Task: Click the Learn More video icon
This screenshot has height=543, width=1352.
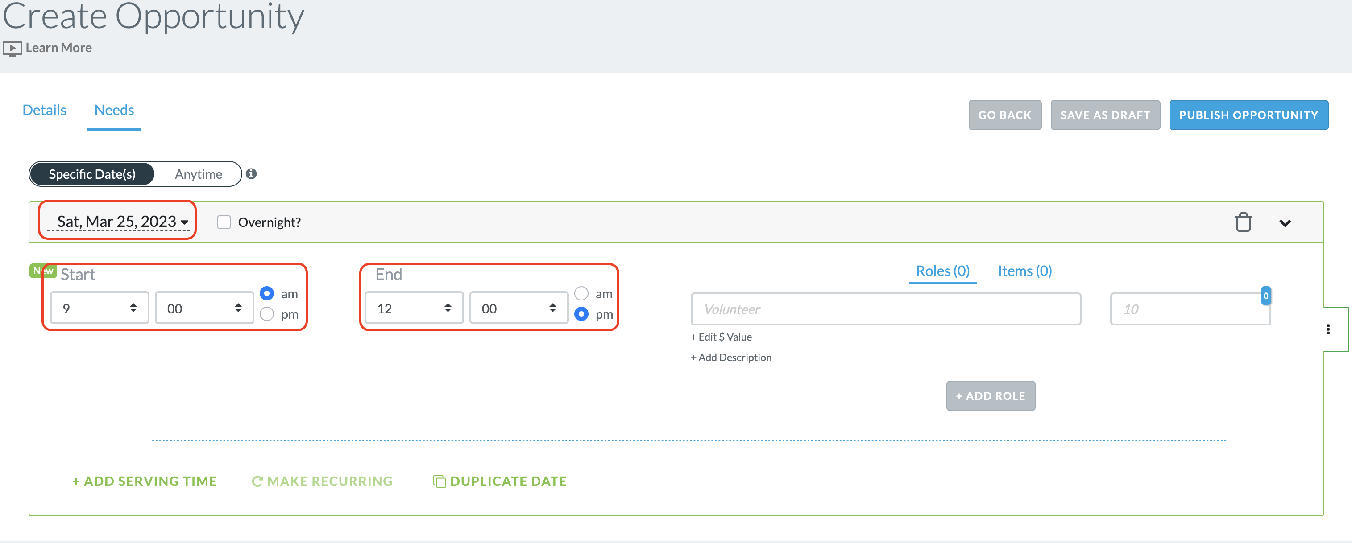Action: (12, 49)
